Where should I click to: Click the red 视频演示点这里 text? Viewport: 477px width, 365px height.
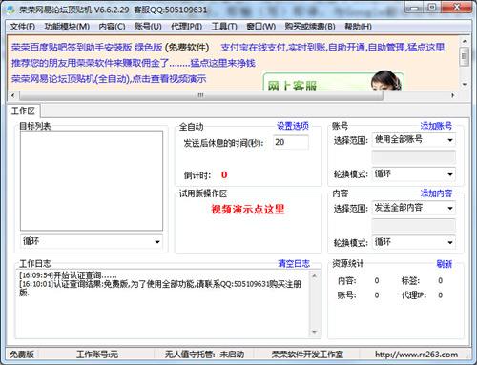[248, 209]
